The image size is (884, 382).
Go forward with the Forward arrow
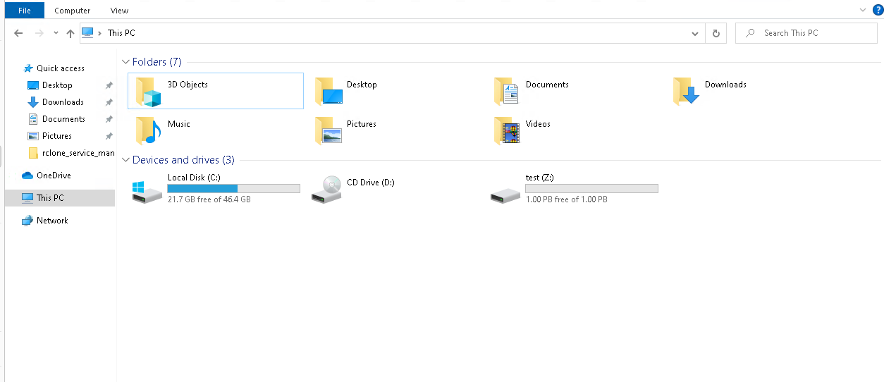39,33
